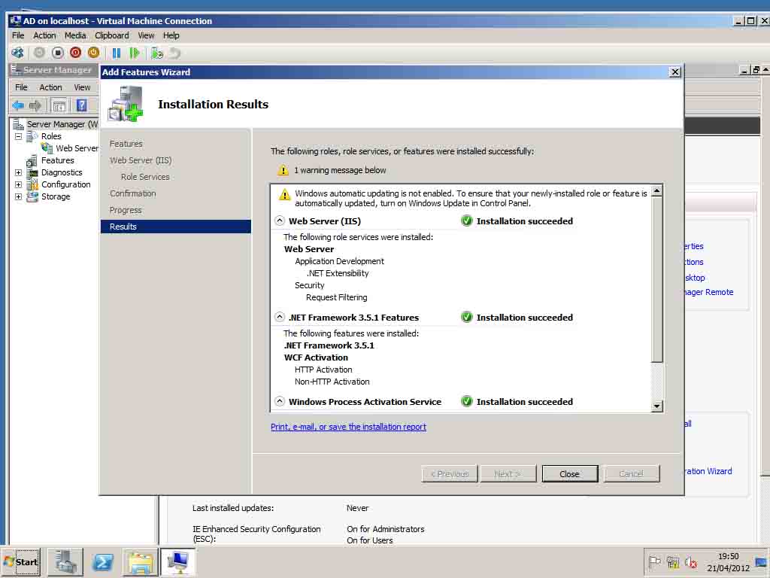Close the Add Features Wizard
Screen dimensions: 770x578
(675, 71)
